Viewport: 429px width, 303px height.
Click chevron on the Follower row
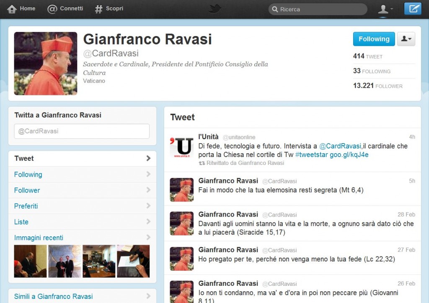coord(148,190)
